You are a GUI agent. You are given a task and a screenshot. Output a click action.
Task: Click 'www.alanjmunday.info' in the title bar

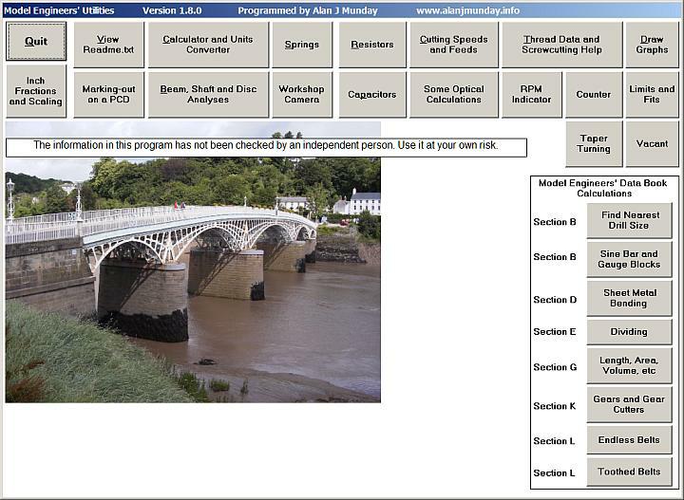click(467, 10)
